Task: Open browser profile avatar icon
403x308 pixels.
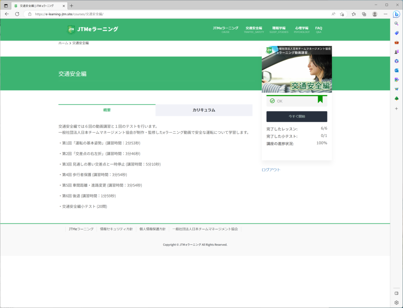Action: 375,14
